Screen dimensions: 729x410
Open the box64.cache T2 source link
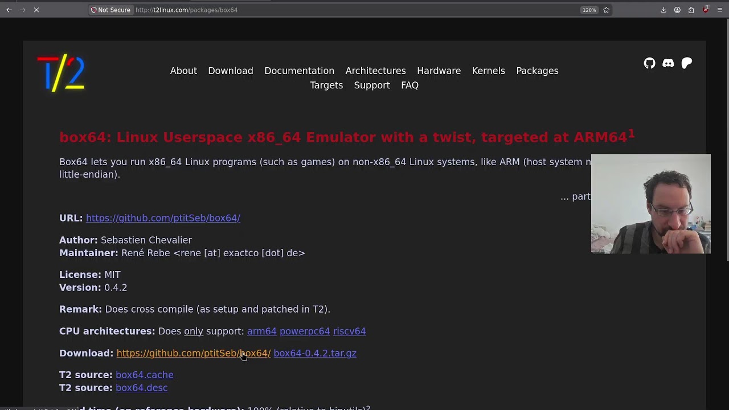(x=145, y=375)
